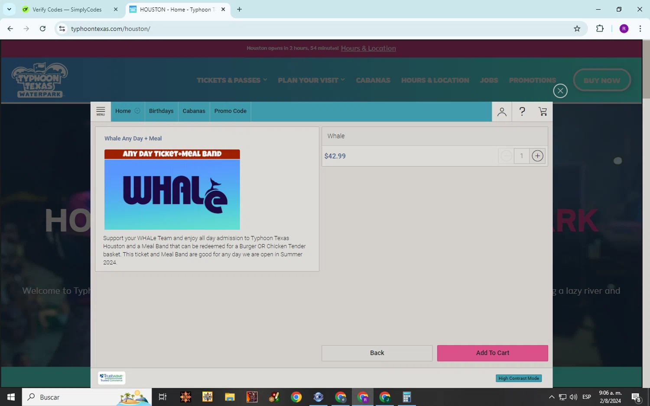
Task: Bookmark this page with star icon
Action: (577, 29)
